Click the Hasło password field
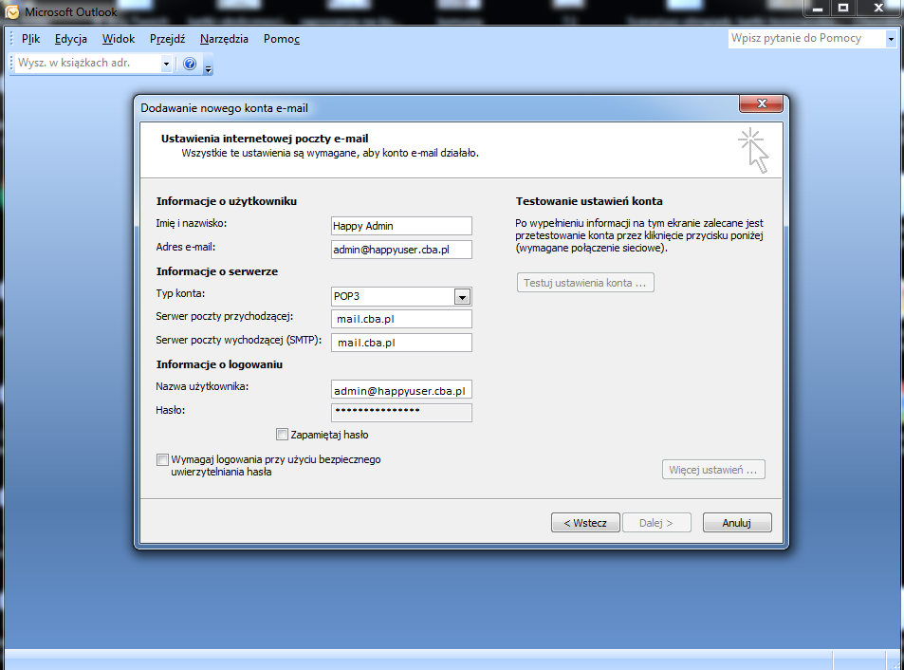 point(401,412)
